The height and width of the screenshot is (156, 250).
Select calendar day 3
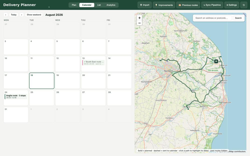tap(16, 47)
